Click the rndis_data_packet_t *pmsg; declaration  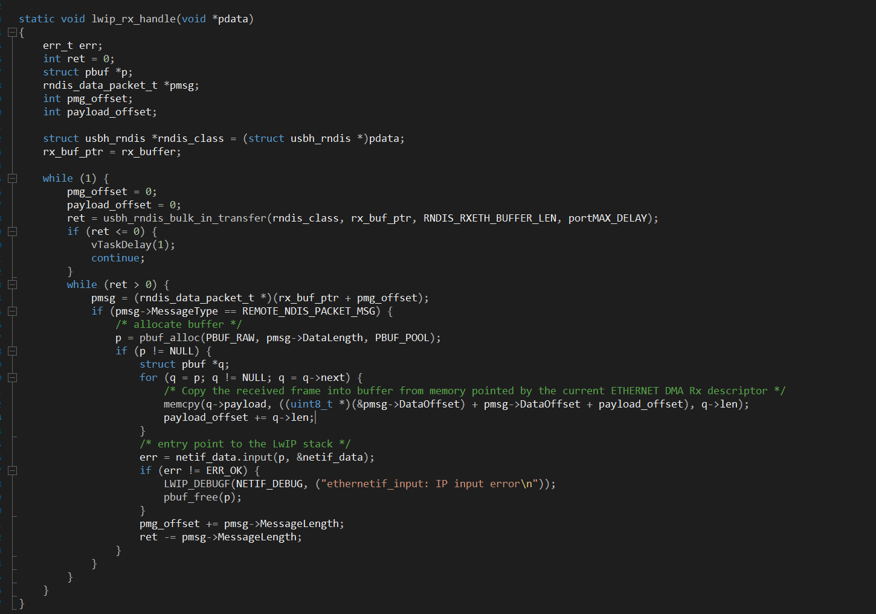coord(121,85)
